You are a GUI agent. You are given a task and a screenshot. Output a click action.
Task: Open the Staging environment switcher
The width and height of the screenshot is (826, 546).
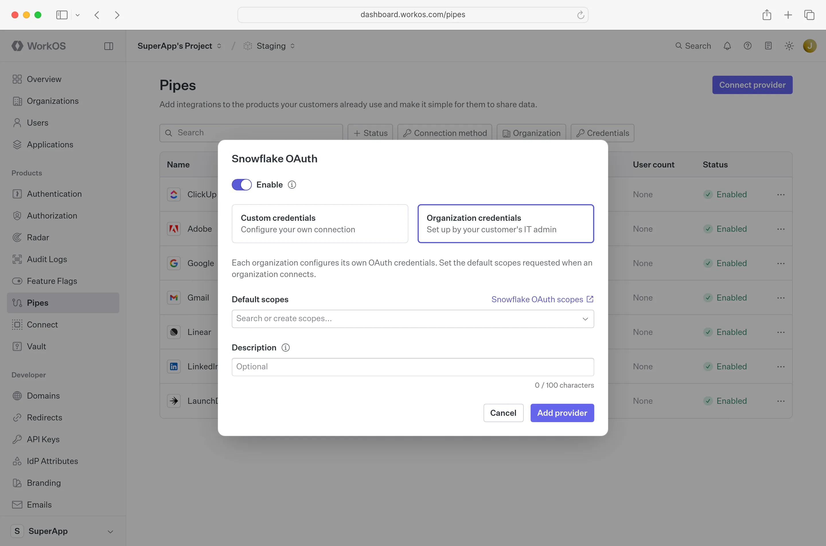269,46
